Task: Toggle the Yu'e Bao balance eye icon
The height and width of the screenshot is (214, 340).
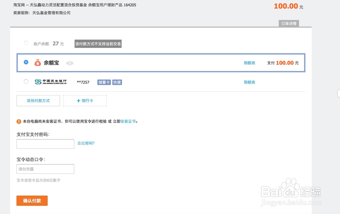Action: [x=70, y=63]
